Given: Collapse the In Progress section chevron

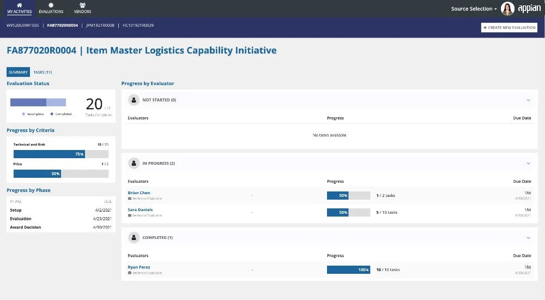Looking at the screenshot, I should pos(528,163).
